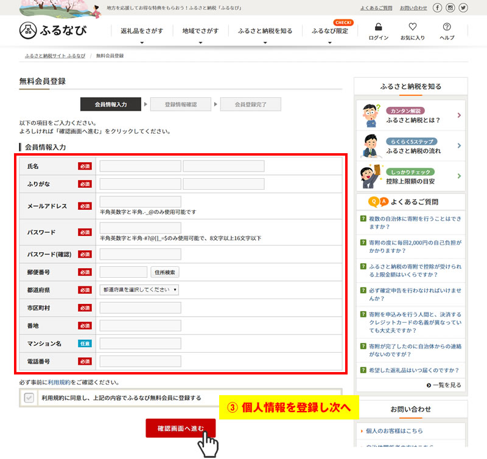Click the arrow next to ふるさと納税の流れ
Image resolution: width=487 pixels, height=459 pixels.
(x=459, y=146)
